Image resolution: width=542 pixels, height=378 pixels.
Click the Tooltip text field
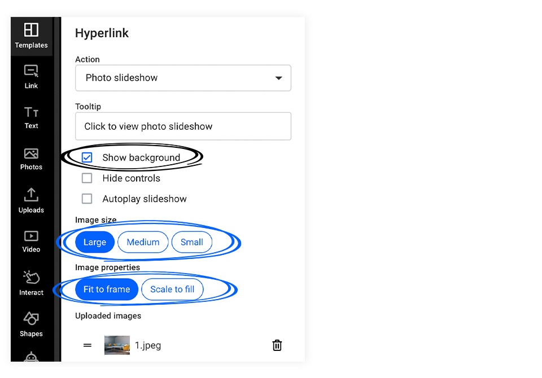click(x=183, y=126)
